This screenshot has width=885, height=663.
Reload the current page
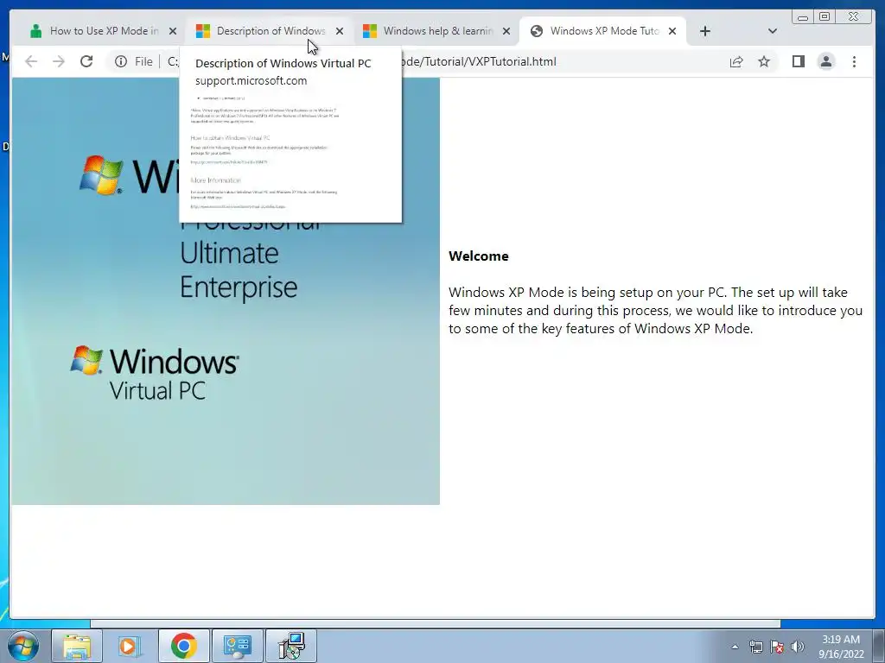86,61
